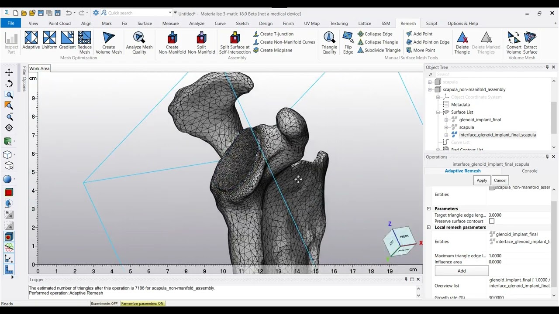This screenshot has height=314, width=559.
Task: Click the new document icon
Action: tap(15, 13)
